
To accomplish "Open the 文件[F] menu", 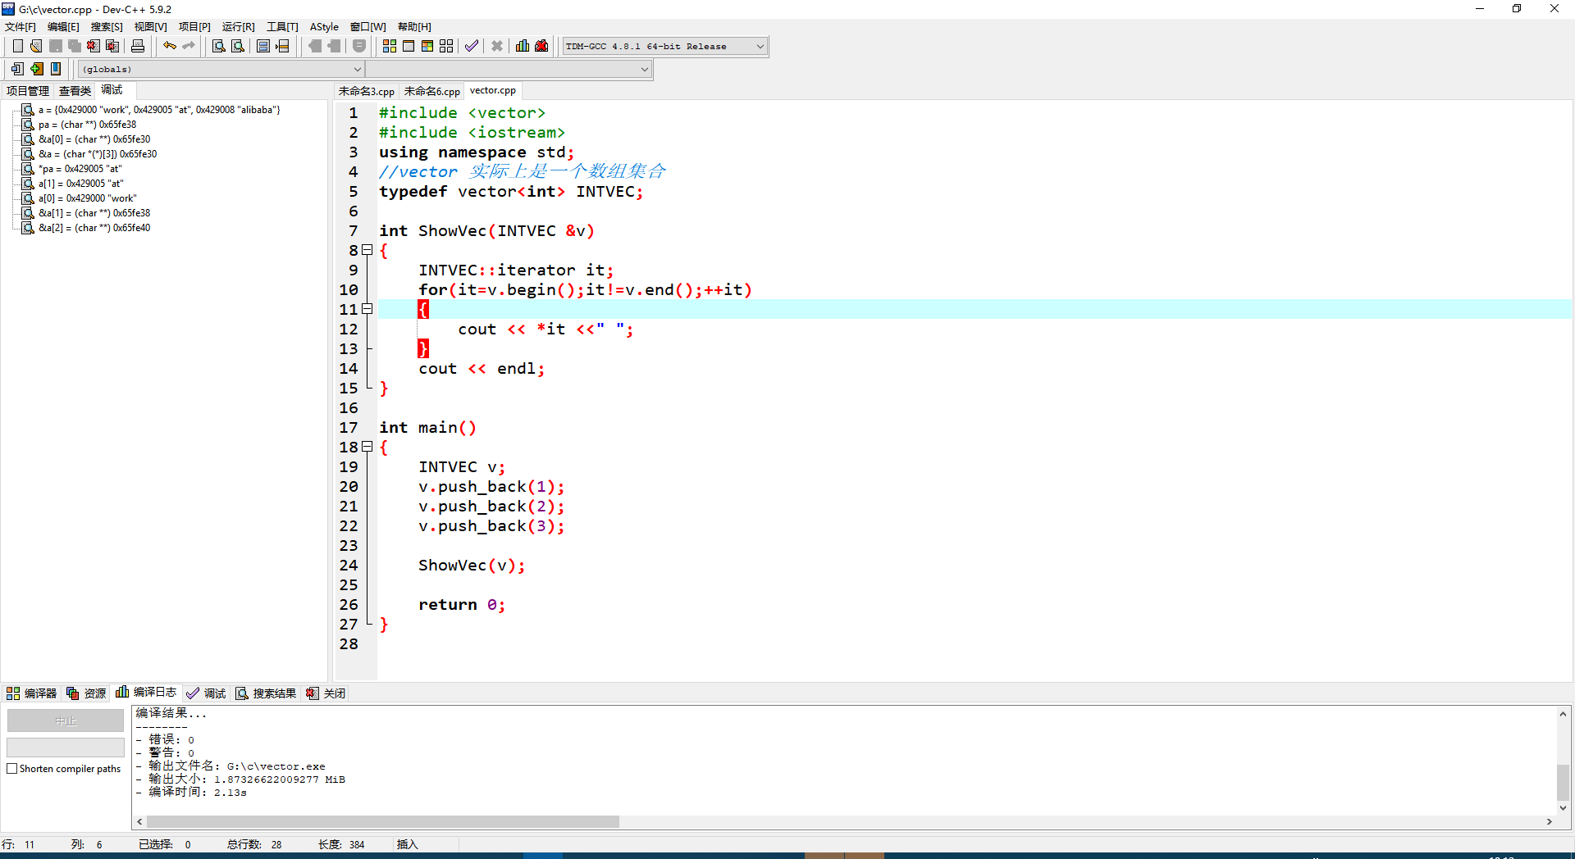I will pyautogui.click(x=21, y=27).
